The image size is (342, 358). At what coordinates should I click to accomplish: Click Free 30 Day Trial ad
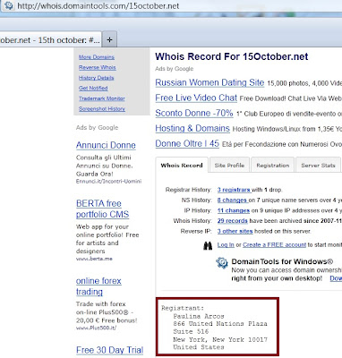[x=109, y=350]
